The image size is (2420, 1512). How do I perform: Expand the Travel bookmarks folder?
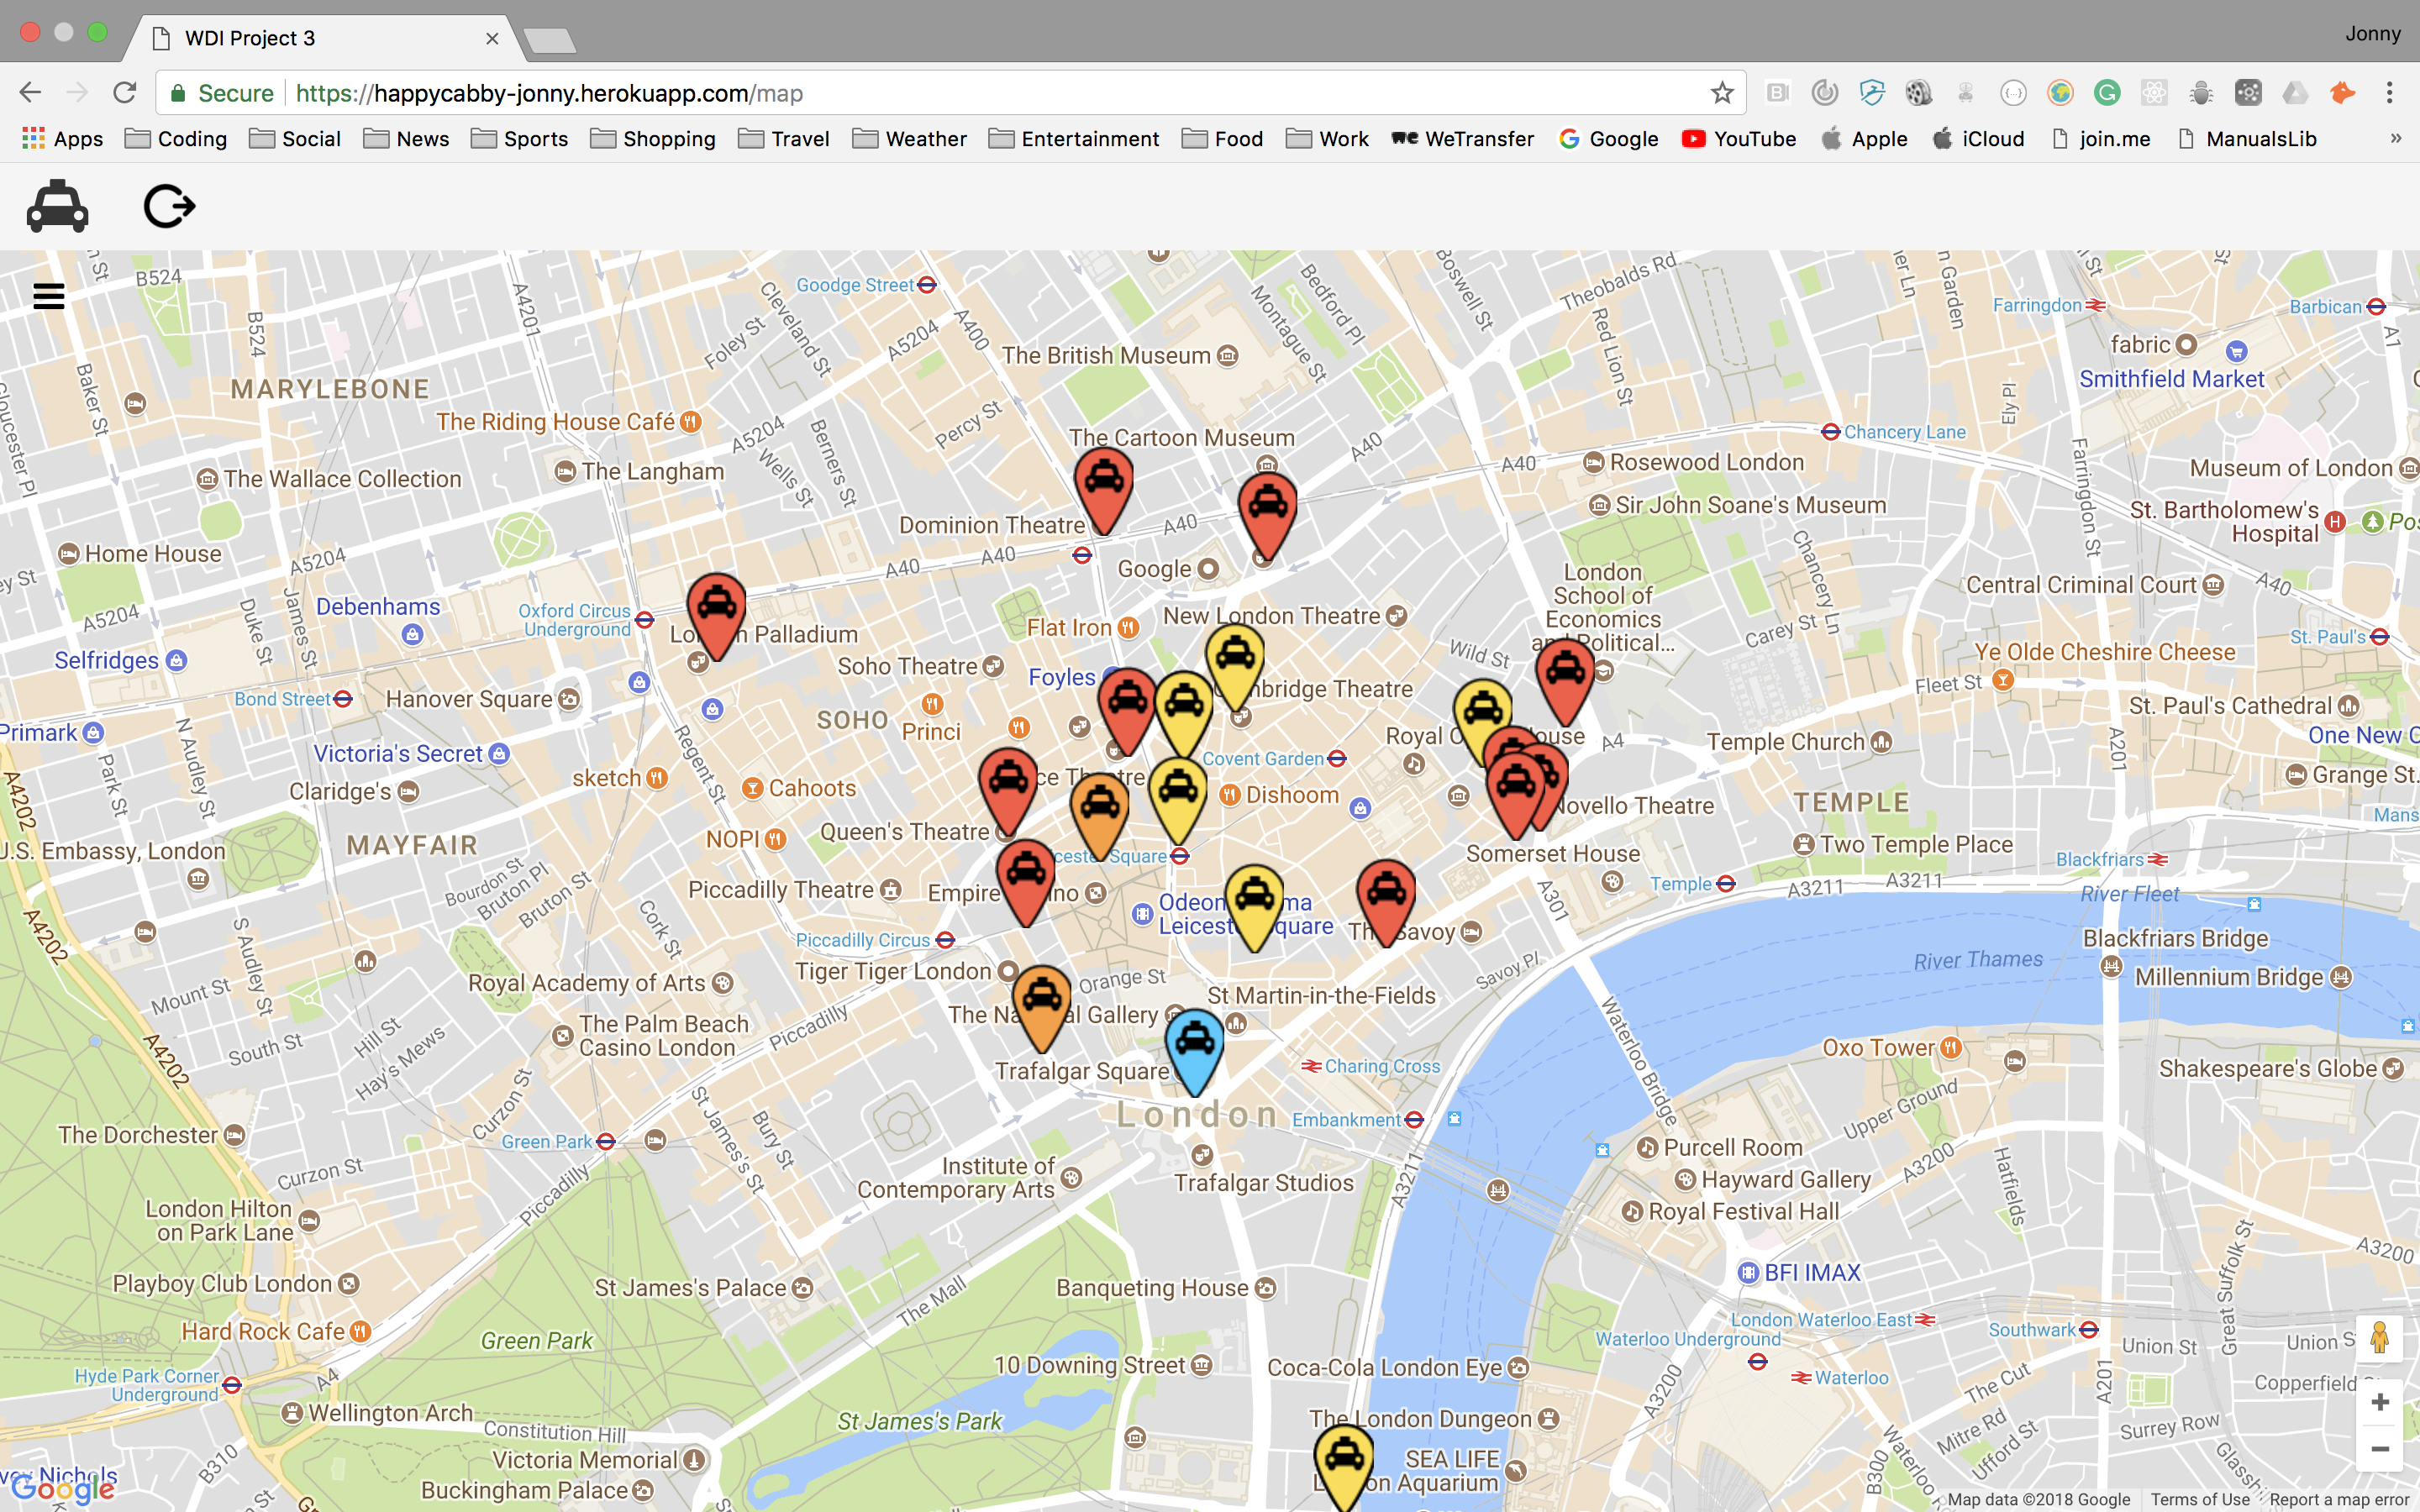784,139
